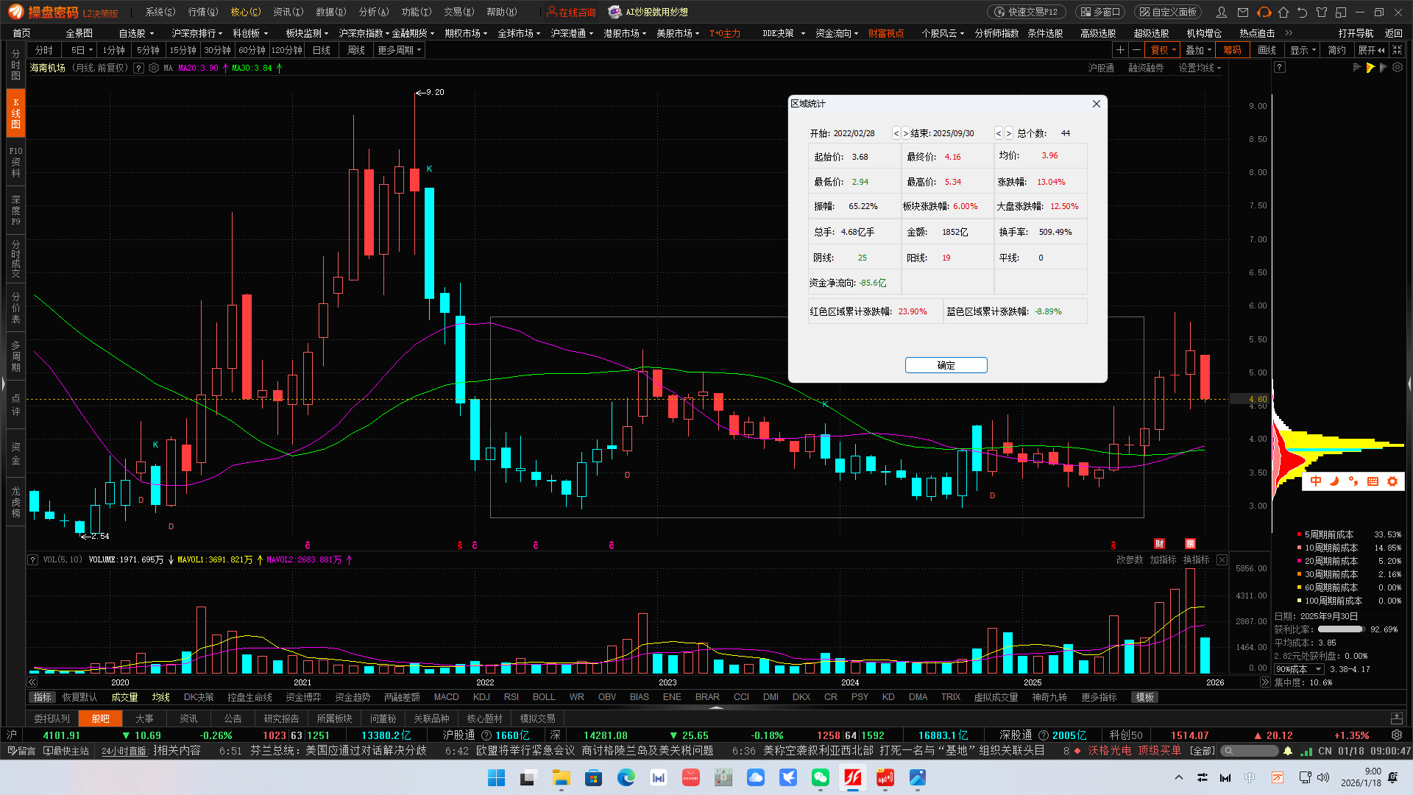Click the orange play arrow in chip panel
The height and width of the screenshot is (795, 1413).
click(1370, 68)
